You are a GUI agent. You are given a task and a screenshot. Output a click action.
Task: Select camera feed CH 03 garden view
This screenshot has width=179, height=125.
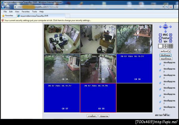(135, 39)
